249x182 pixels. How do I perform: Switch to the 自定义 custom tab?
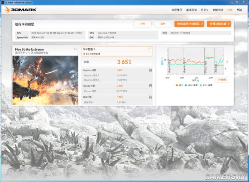(x=205, y=10)
